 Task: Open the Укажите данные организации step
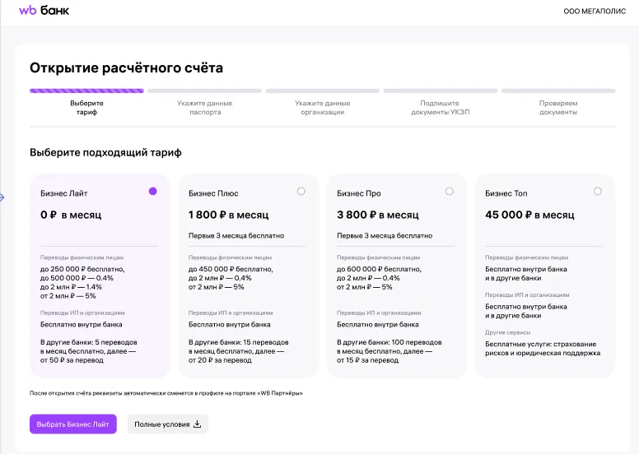tap(322, 107)
